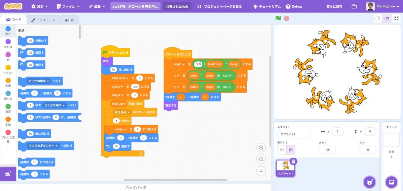Switch to the 音 sounds tab
403x191 pixels.
pos(69,20)
